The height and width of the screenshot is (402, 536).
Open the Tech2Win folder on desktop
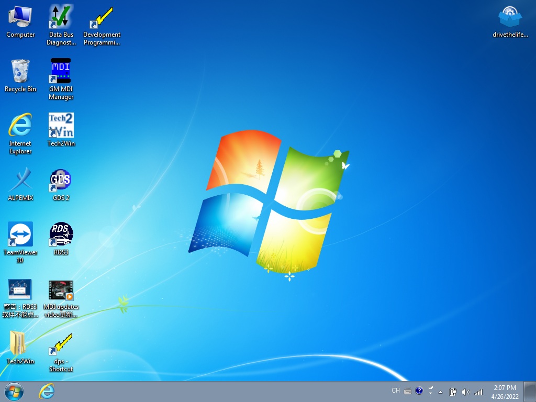click(x=20, y=344)
